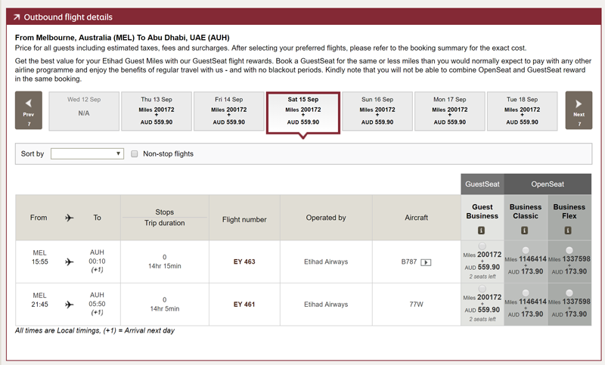Click the 14hr 15min trip duration
The image size is (605, 365).
tap(165, 266)
